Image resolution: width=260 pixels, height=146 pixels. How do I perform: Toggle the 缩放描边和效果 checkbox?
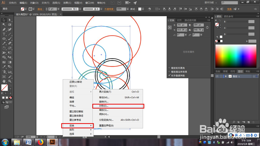(x=169, y=72)
